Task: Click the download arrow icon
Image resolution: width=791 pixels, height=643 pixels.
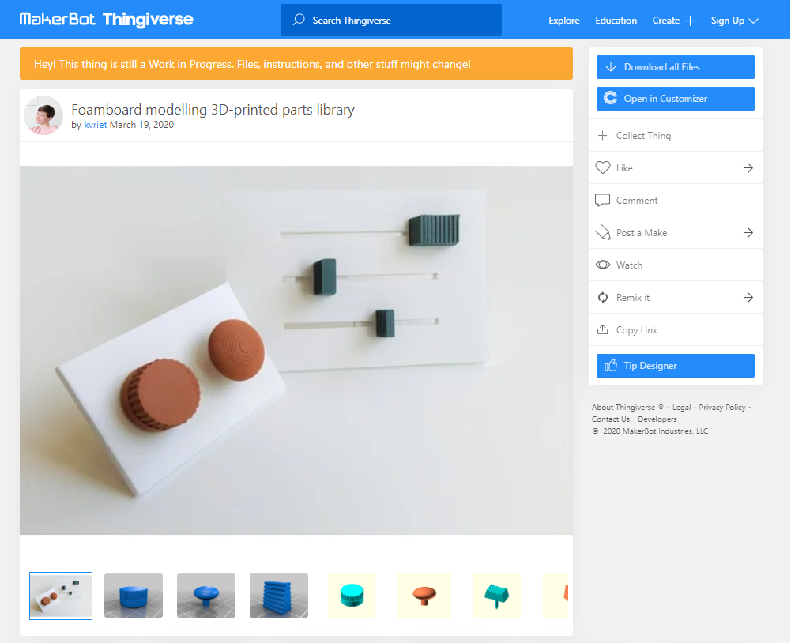Action: (x=610, y=67)
